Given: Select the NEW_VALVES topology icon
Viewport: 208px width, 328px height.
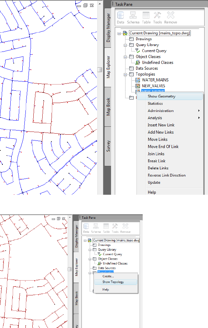Looking at the screenshot, I should click(x=138, y=86).
